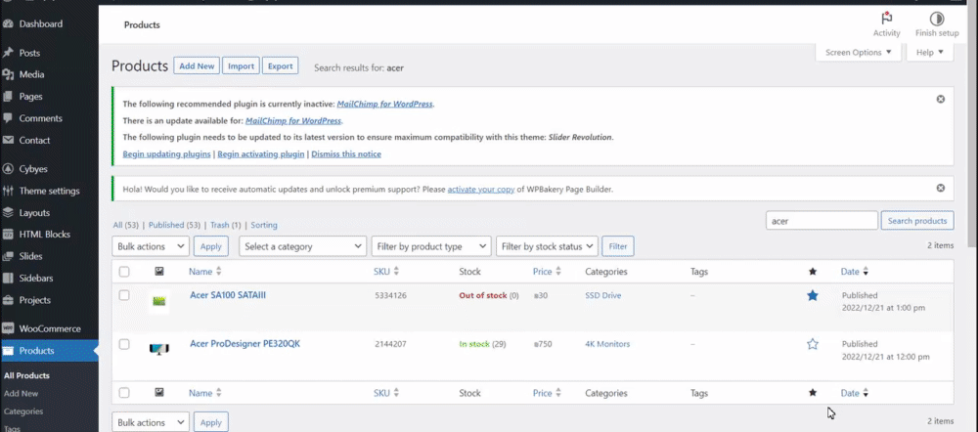Tick the select-all checkbox in table footer

tap(124, 393)
